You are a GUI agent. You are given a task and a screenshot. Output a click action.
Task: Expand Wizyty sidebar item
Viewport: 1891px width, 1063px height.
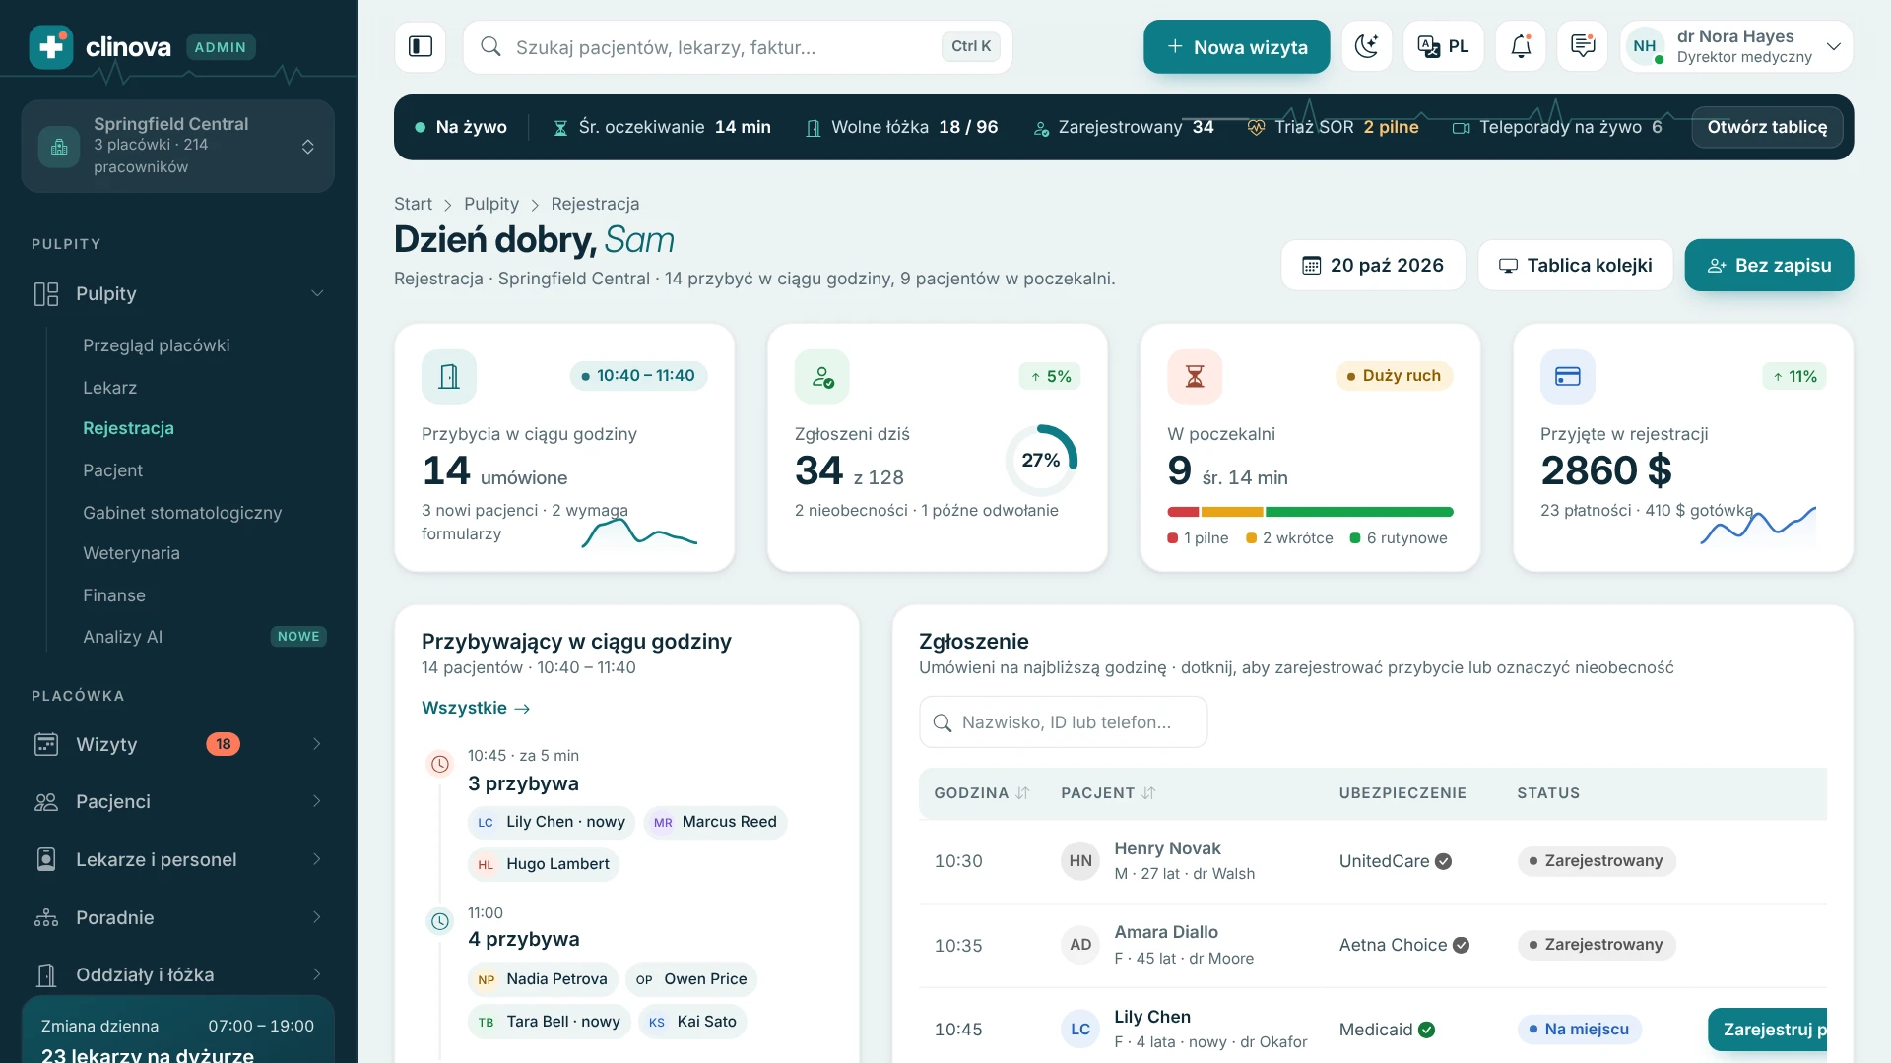click(x=177, y=744)
